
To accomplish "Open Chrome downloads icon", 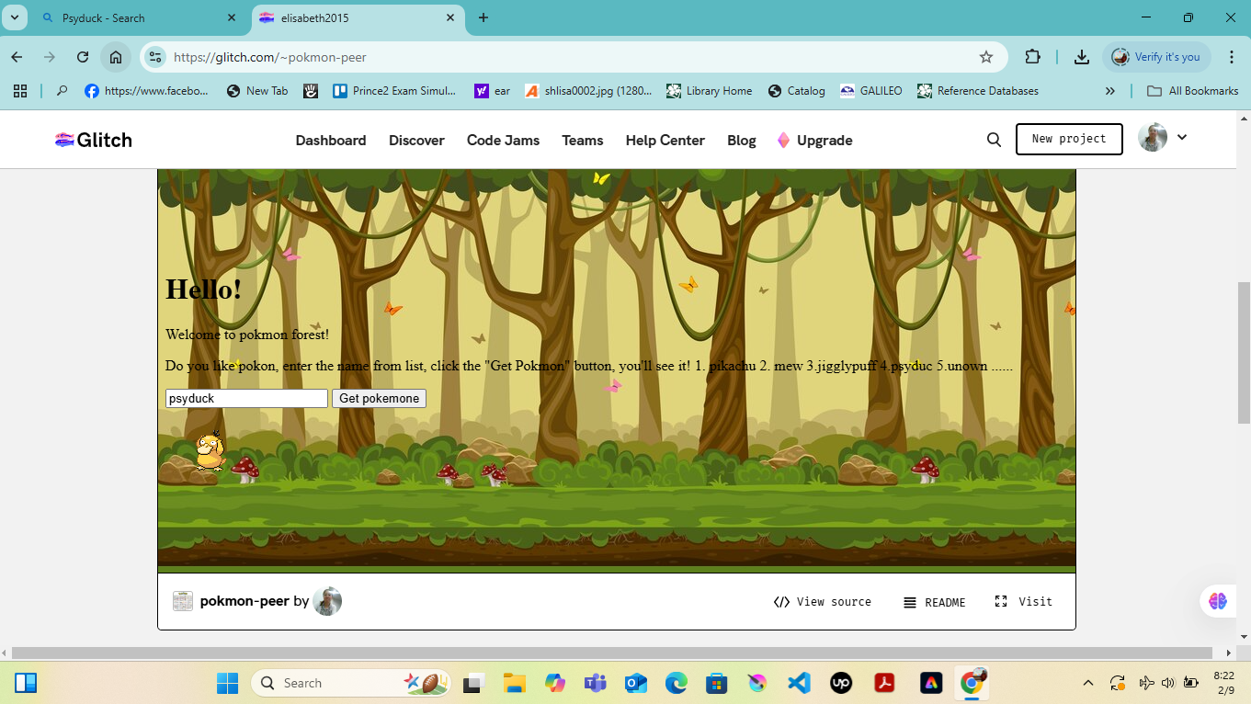I will click(1082, 57).
